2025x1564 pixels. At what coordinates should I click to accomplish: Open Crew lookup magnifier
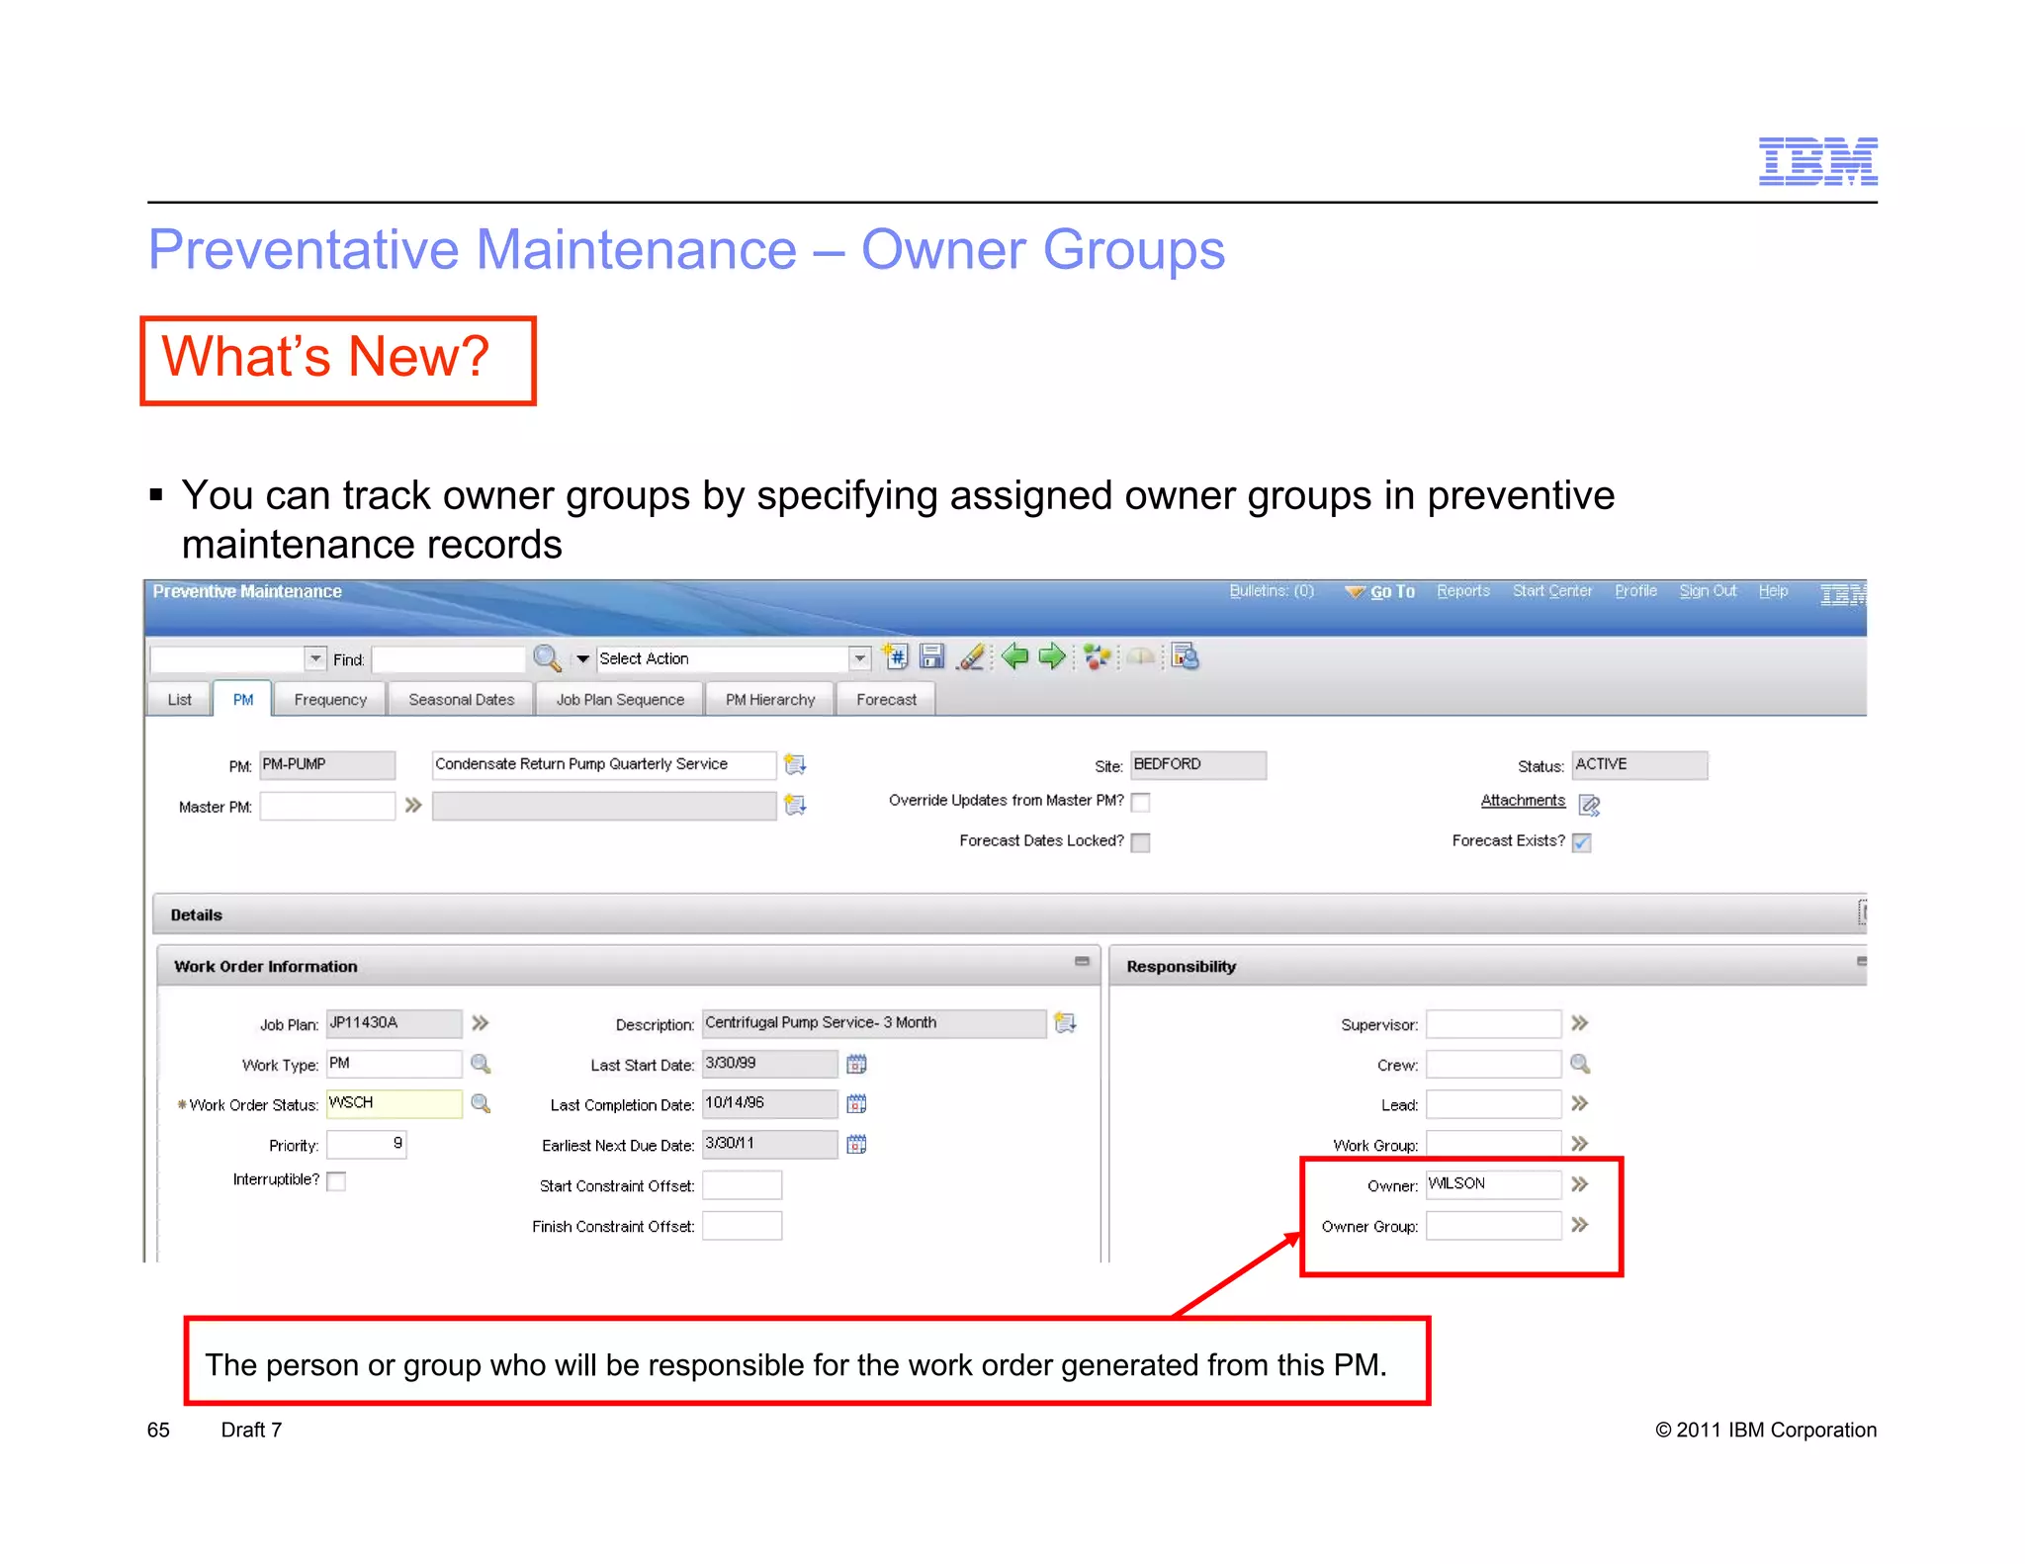click(1580, 1064)
